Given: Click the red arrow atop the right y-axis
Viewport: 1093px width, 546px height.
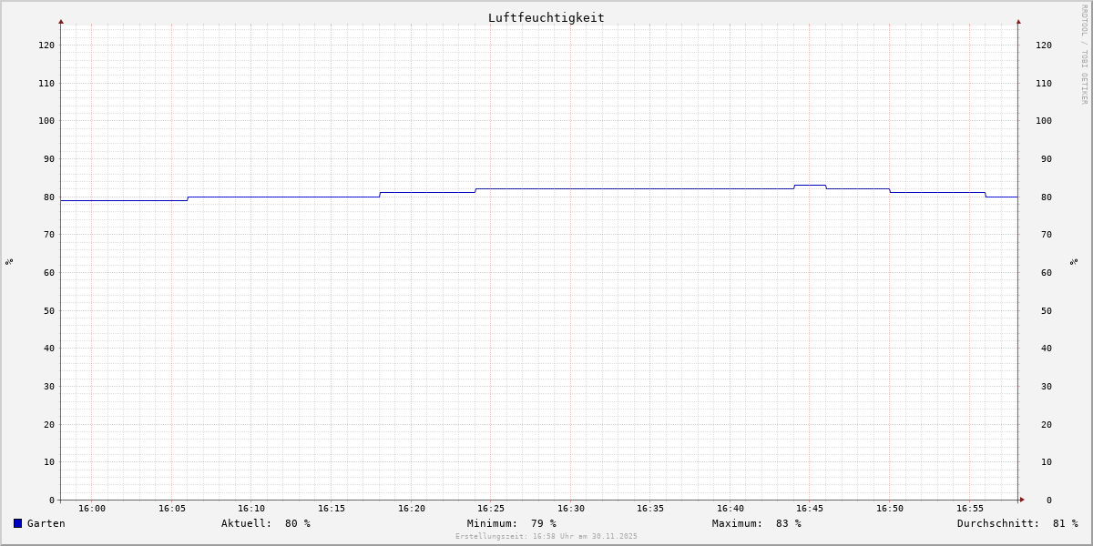Looking at the screenshot, I should (1018, 21).
